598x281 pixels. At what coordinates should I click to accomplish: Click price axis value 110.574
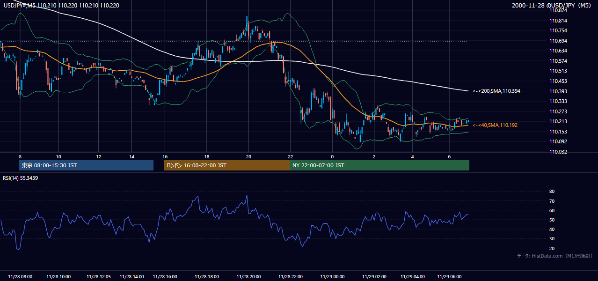click(x=558, y=61)
